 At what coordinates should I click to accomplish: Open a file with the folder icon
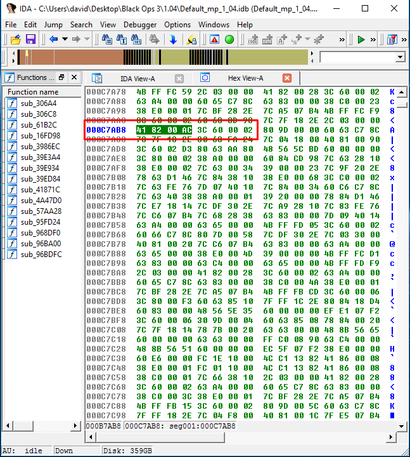pos(16,39)
